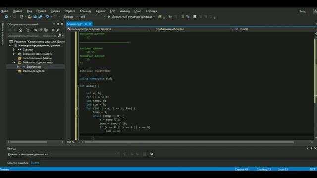Click the find in files toolbar icon
Screen dimensions: 317x178
(x=160, y=17)
